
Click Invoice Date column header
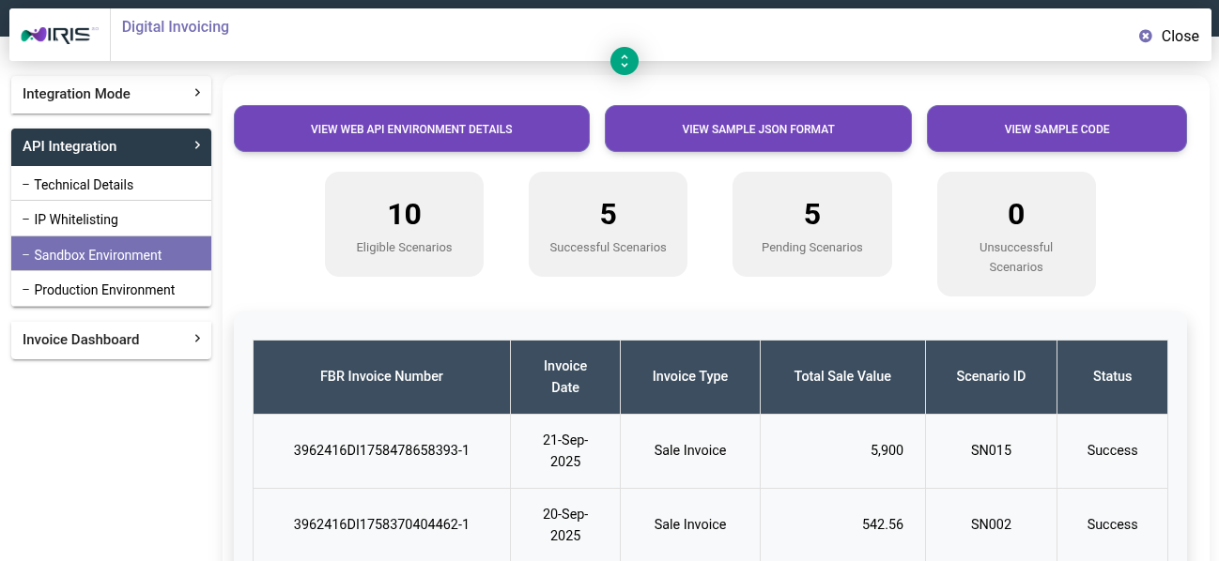pyautogui.click(x=565, y=376)
